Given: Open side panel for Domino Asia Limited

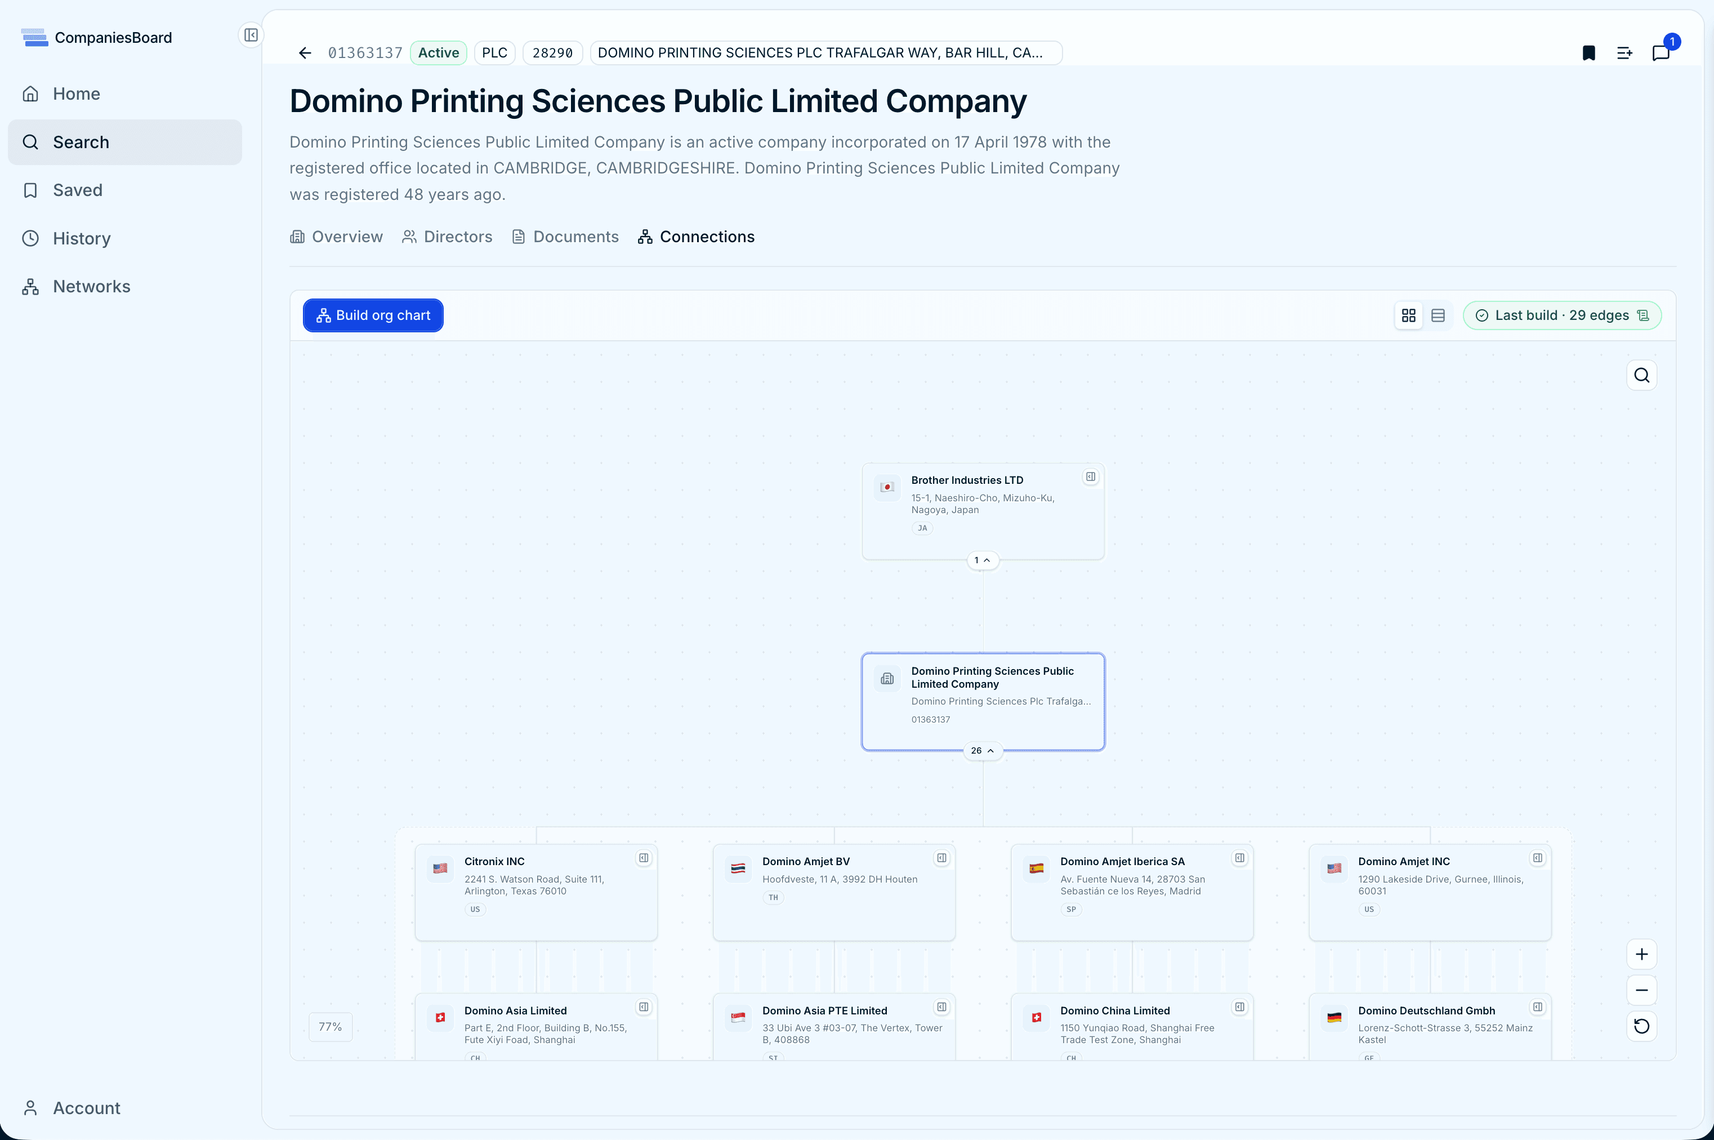Looking at the screenshot, I should pos(644,1007).
